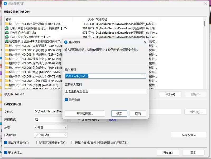
Task: Disable 测试压缩文件(T) checkbox
Action: 6,143
